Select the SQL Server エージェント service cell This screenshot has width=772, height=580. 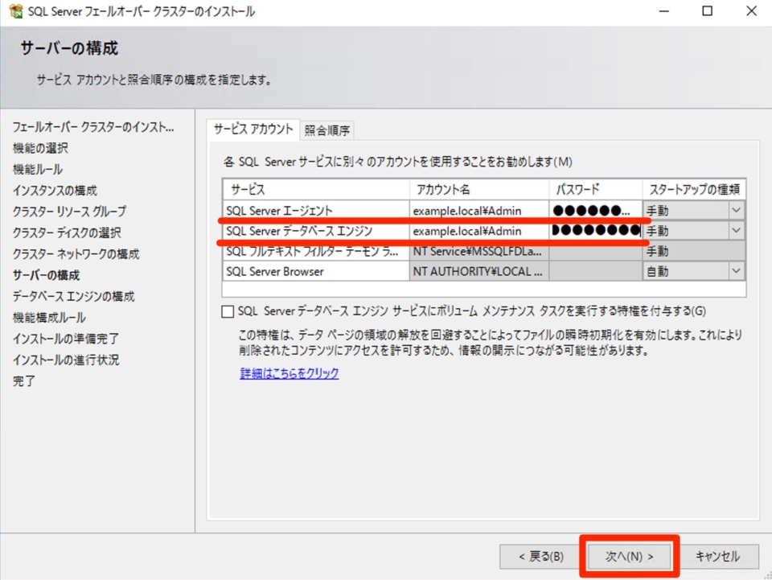(x=315, y=211)
